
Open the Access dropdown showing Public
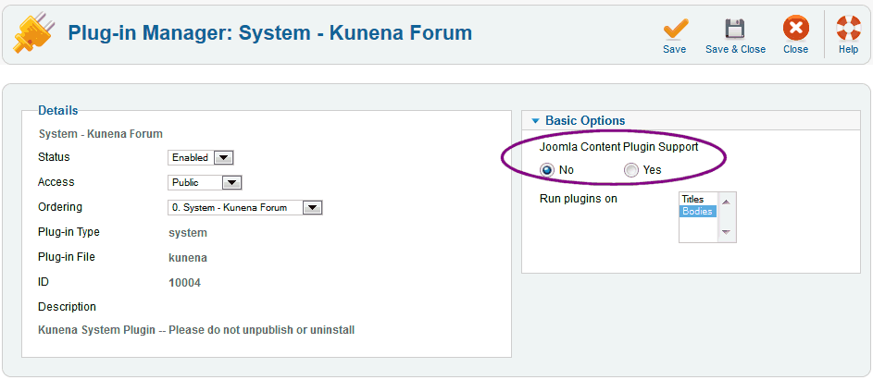coord(205,182)
